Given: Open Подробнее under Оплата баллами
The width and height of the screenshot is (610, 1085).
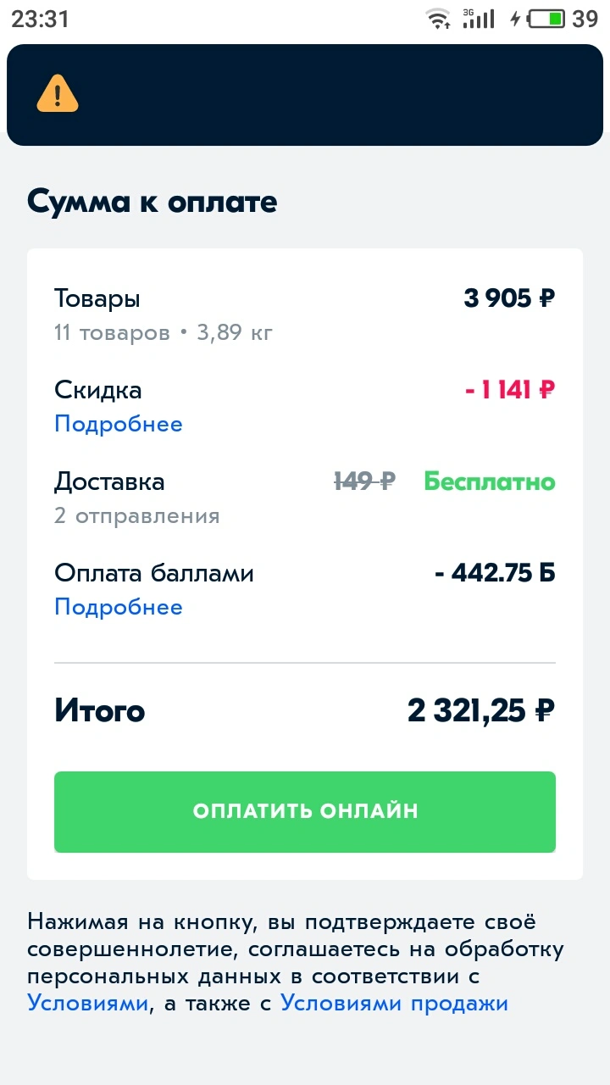Looking at the screenshot, I should (119, 607).
